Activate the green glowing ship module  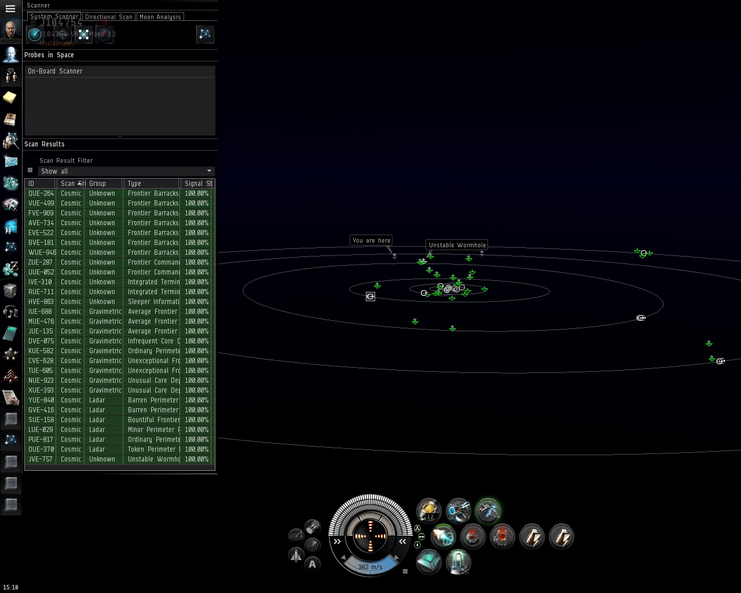pos(488,510)
